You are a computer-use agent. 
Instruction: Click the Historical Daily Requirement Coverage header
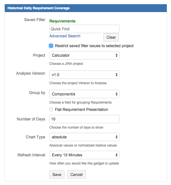[38, 8]
